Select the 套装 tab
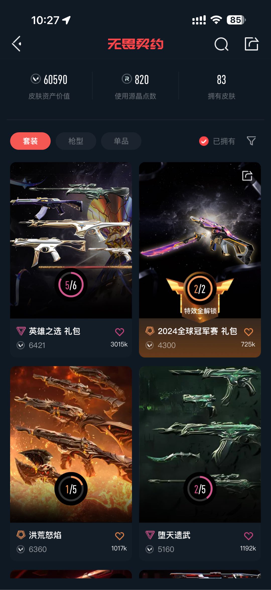271x590 pixels. [30, 141]
